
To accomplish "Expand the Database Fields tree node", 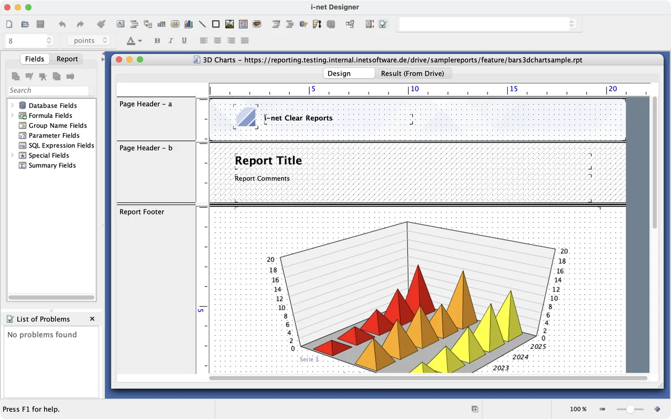I will [x=12, y=105].
